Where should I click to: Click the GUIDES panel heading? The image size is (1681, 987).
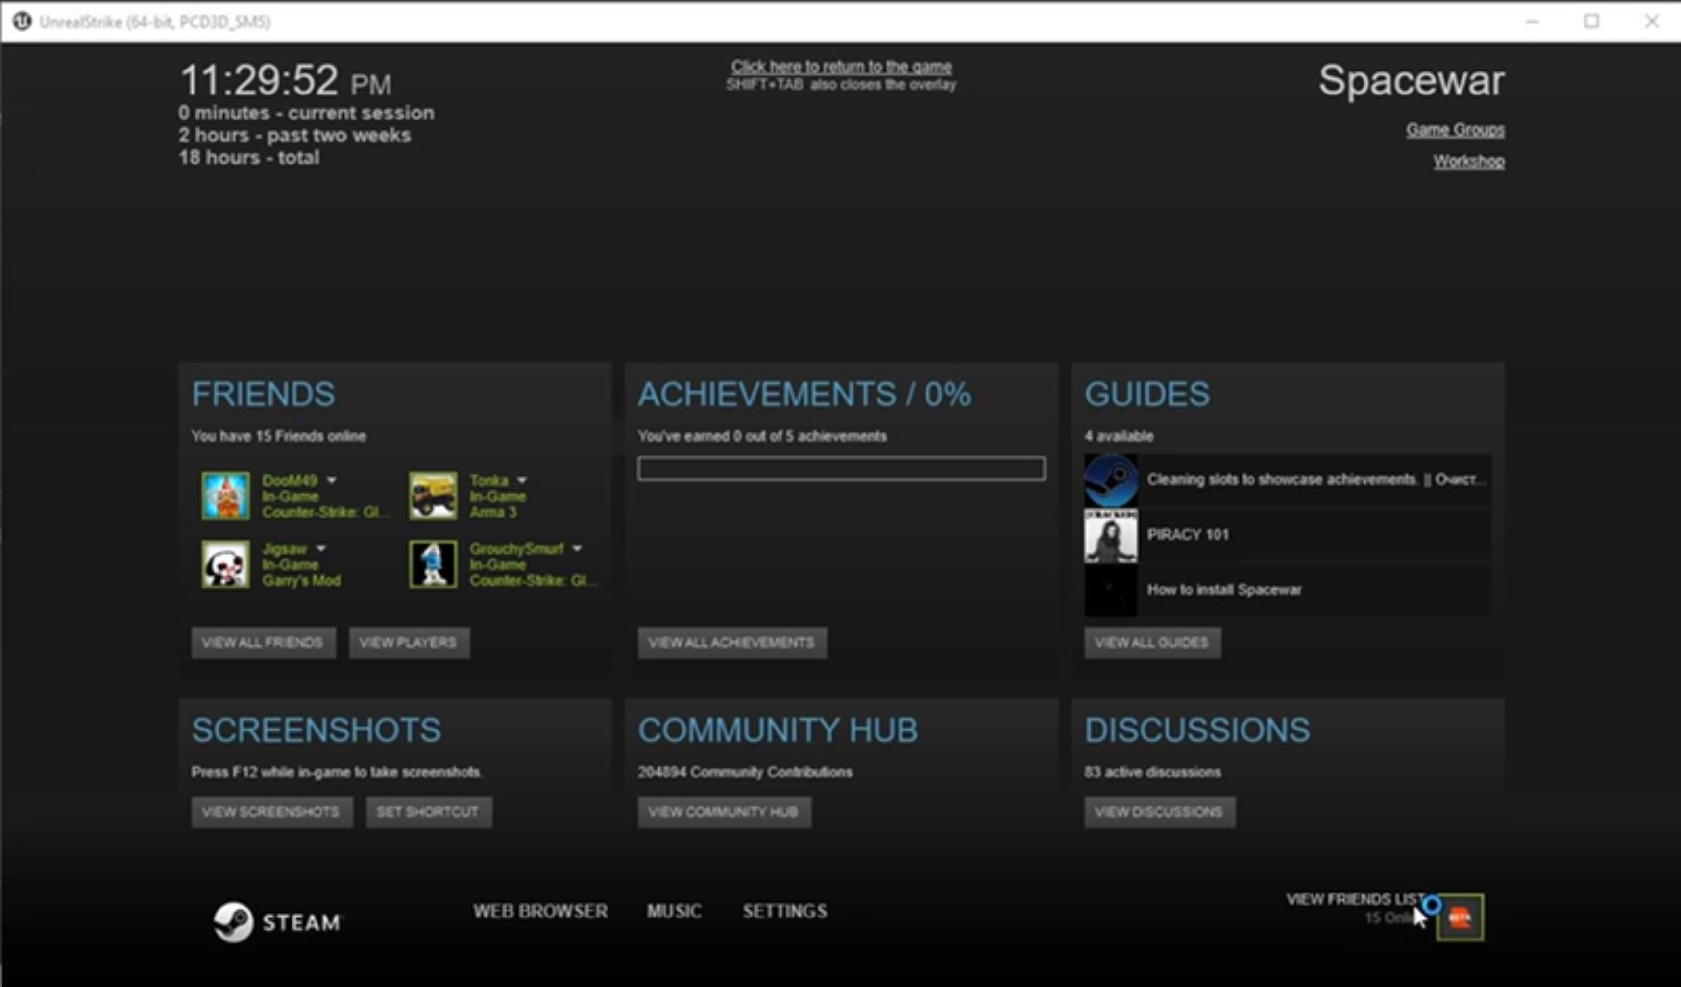click(x=1146, y=394)
